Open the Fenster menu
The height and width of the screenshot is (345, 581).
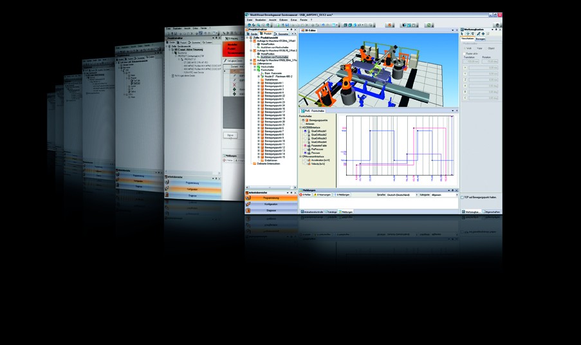point(304,20)
